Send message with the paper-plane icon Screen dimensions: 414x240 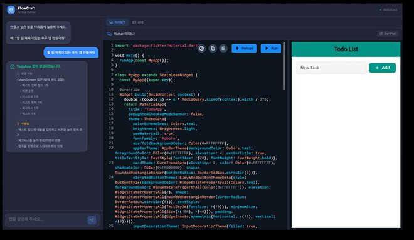pyautogui.click(x=92, y=220)
